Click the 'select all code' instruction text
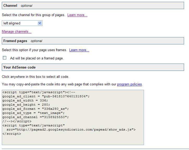189x150 pixels. point(35,77)
